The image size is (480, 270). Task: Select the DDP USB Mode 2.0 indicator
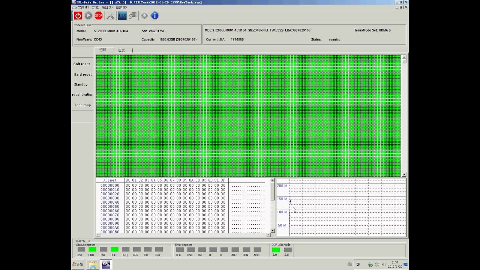[x=288, y=250]
